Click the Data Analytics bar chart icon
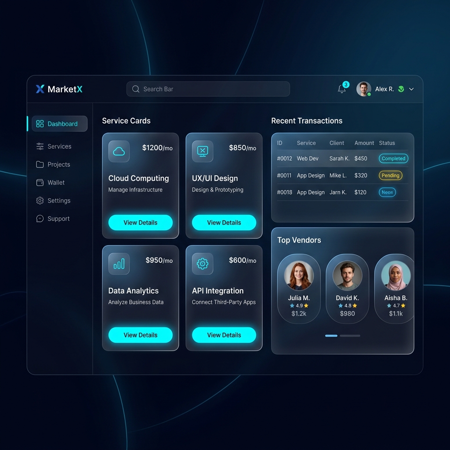450x450 pixels. 119,264
